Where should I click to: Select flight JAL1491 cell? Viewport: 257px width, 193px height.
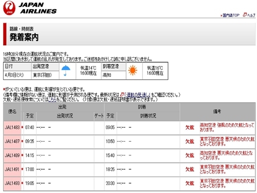point(12,169)
